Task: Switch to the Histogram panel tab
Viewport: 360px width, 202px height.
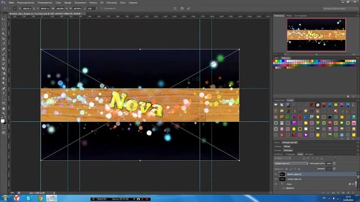Action: pos(301,16)
